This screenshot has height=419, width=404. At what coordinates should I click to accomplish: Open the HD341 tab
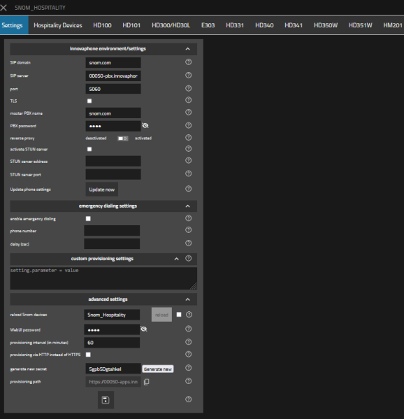coord(294,25)
